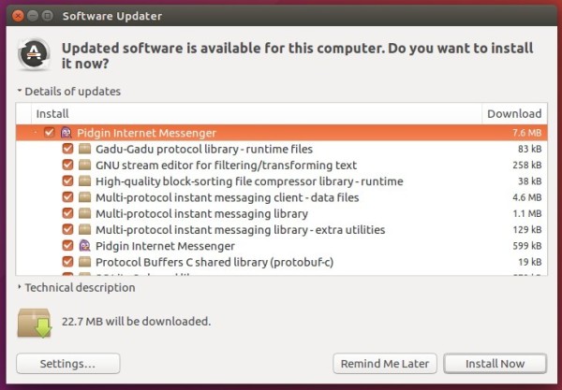Click the Download column header
The width and height of the screenshot is (562, 390).
[x=514, y=114]
